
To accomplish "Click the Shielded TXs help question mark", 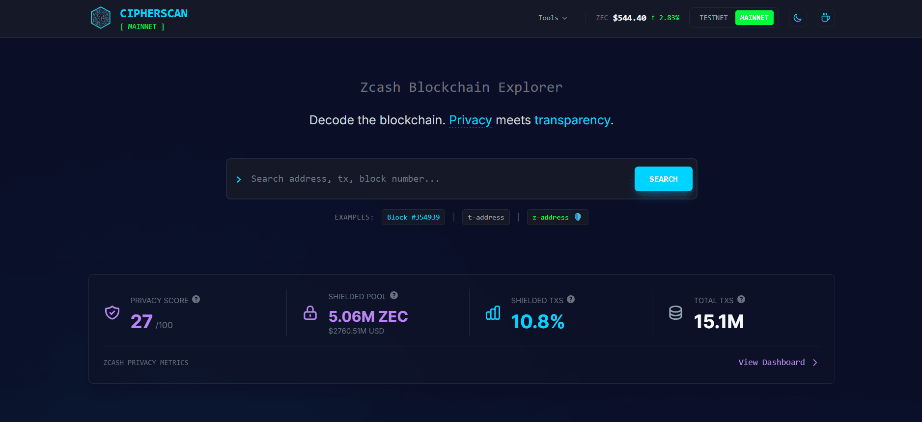I will (x=571, y=299).
